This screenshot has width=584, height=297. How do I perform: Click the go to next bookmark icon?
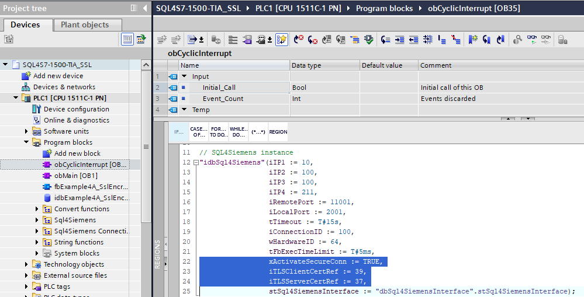tap(487, 39)
